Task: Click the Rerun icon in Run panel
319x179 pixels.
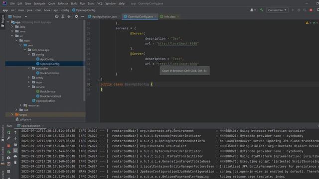Action: click(9, 133)
